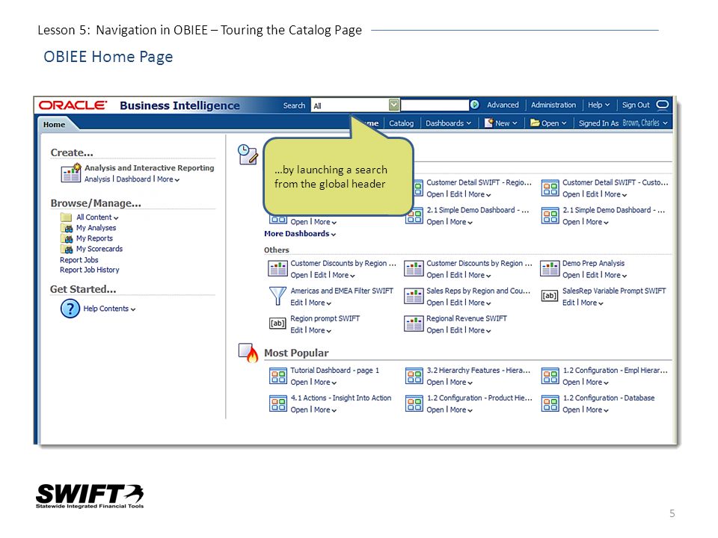Click the SalesRep Variable Prompt [ab] icon
This screenshot has width=718, height=538.
tap(550, 296)
